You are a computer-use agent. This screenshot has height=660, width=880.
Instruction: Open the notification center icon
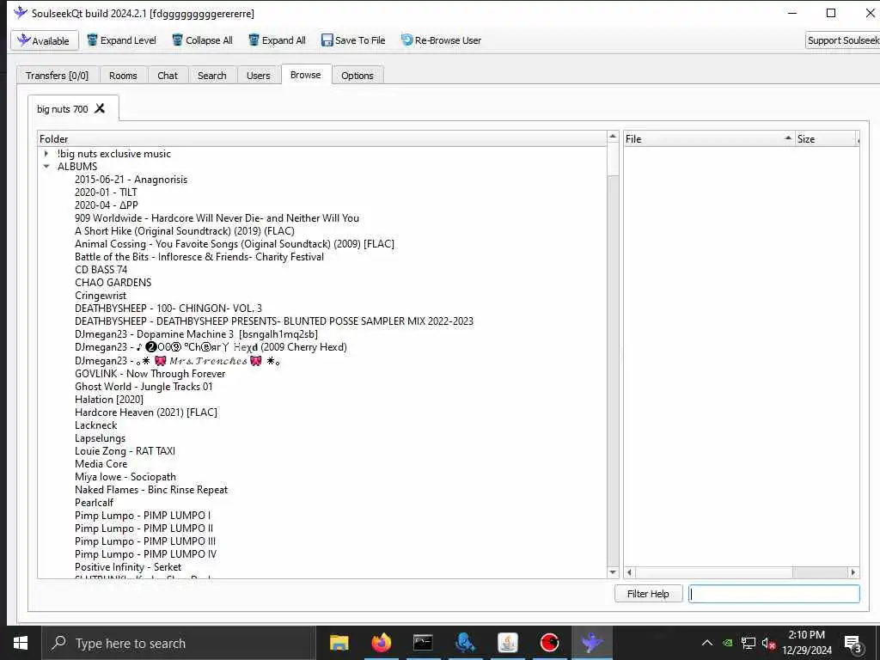853,643
